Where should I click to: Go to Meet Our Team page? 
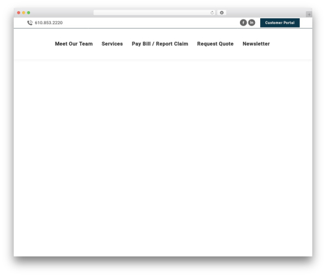(74, 44)
